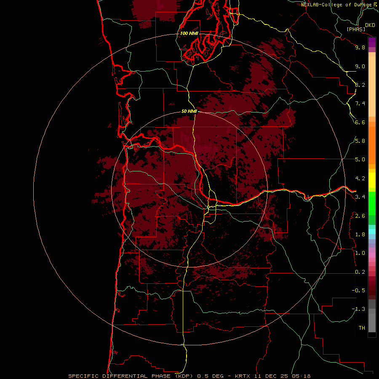Click the 3.4 scale value

[360, 197]
